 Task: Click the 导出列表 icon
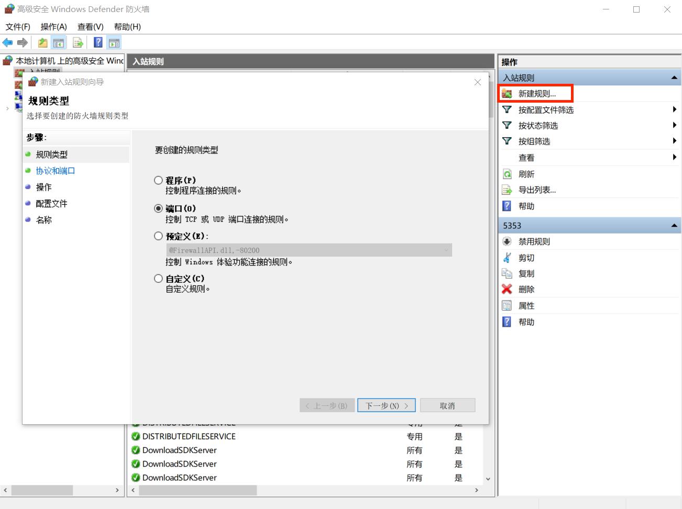tap(507, 190)
